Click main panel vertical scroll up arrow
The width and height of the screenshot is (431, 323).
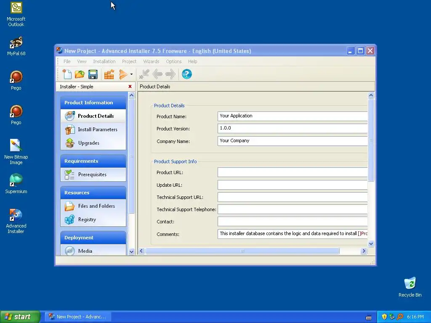(371, 95)
